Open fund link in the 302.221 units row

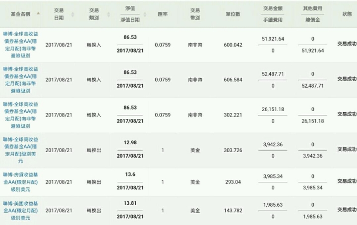point(20,115)
